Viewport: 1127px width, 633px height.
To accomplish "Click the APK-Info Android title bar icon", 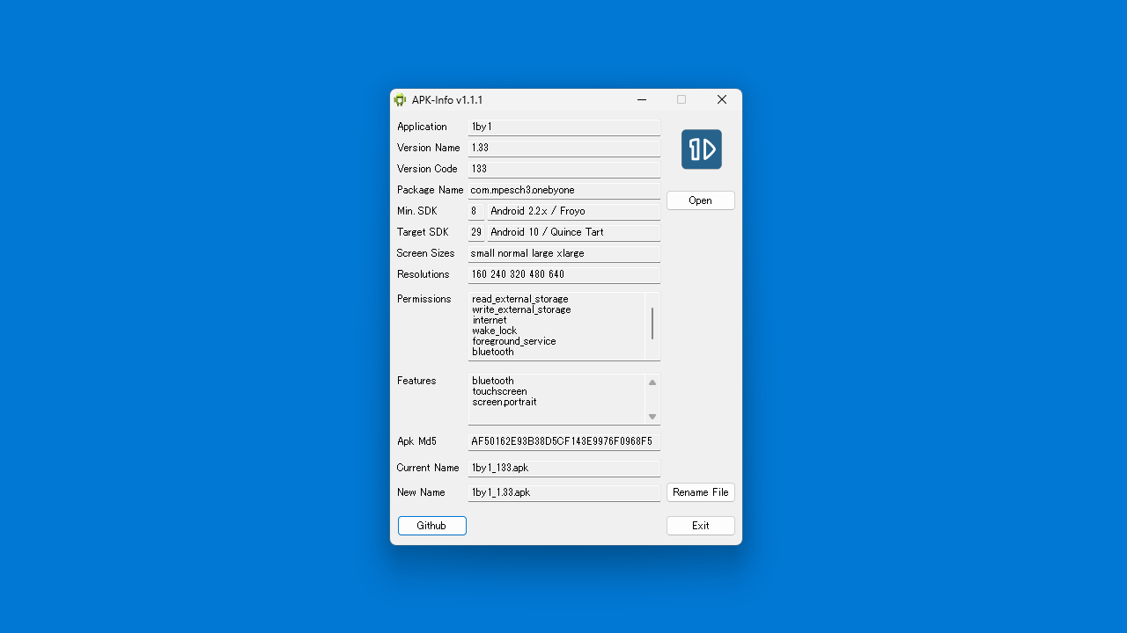I will (x=401, y=100).
